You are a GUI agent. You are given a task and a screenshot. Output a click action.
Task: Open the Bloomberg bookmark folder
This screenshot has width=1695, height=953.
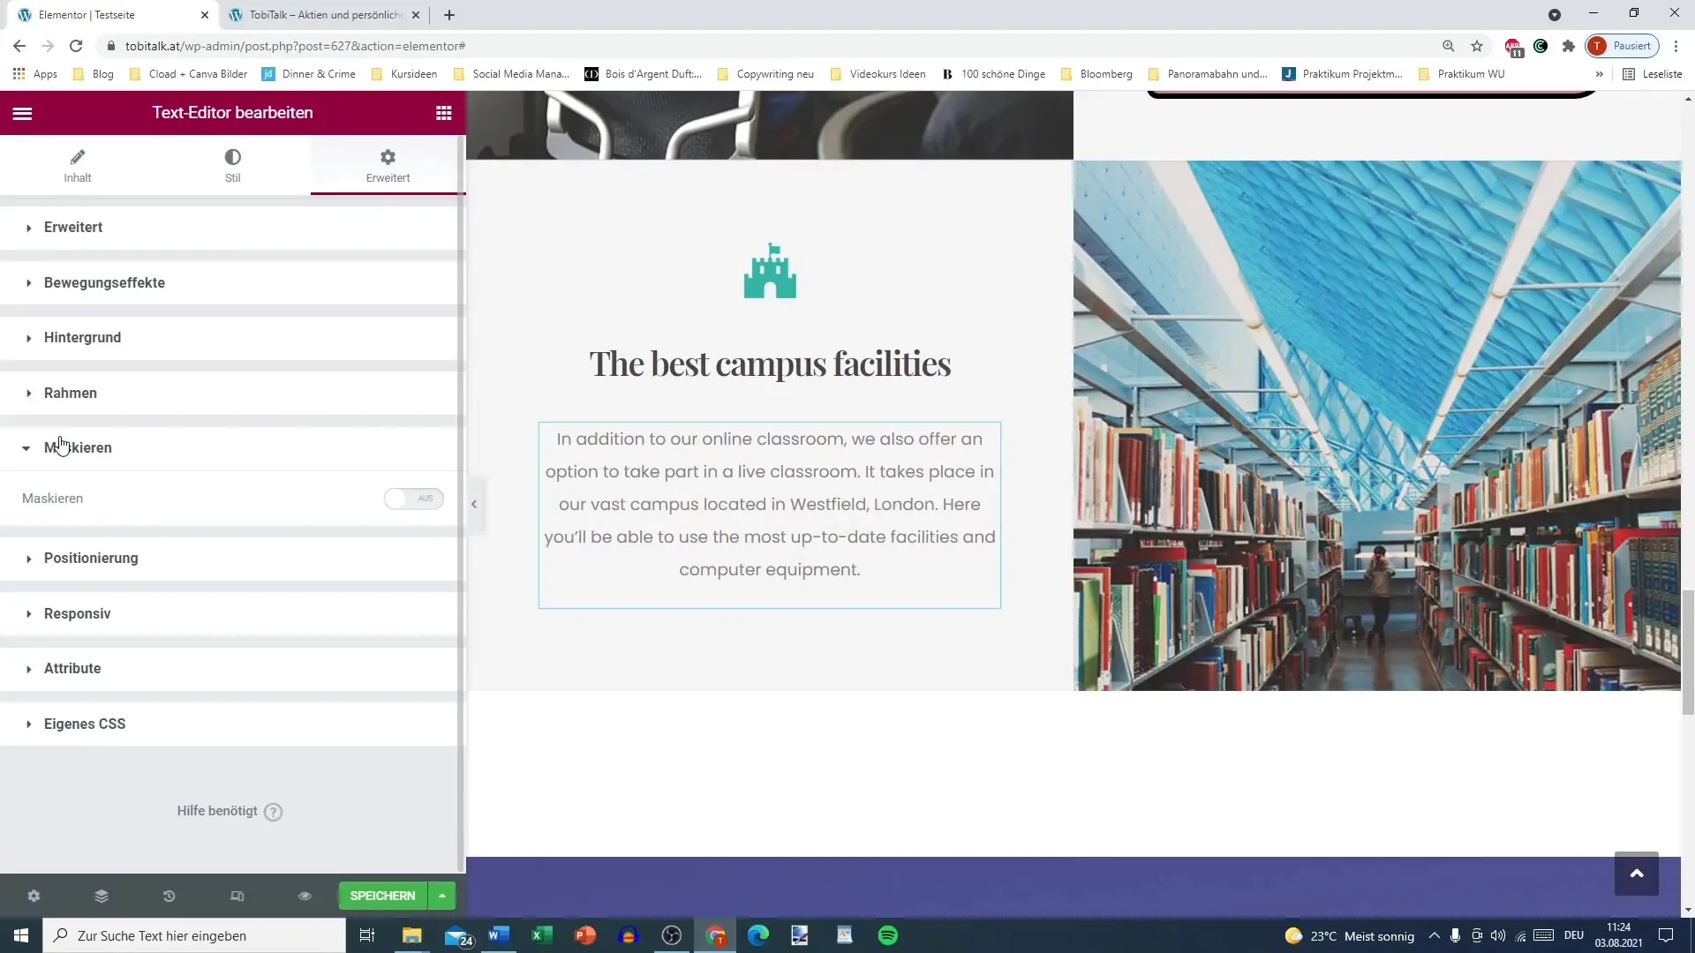1096,74
